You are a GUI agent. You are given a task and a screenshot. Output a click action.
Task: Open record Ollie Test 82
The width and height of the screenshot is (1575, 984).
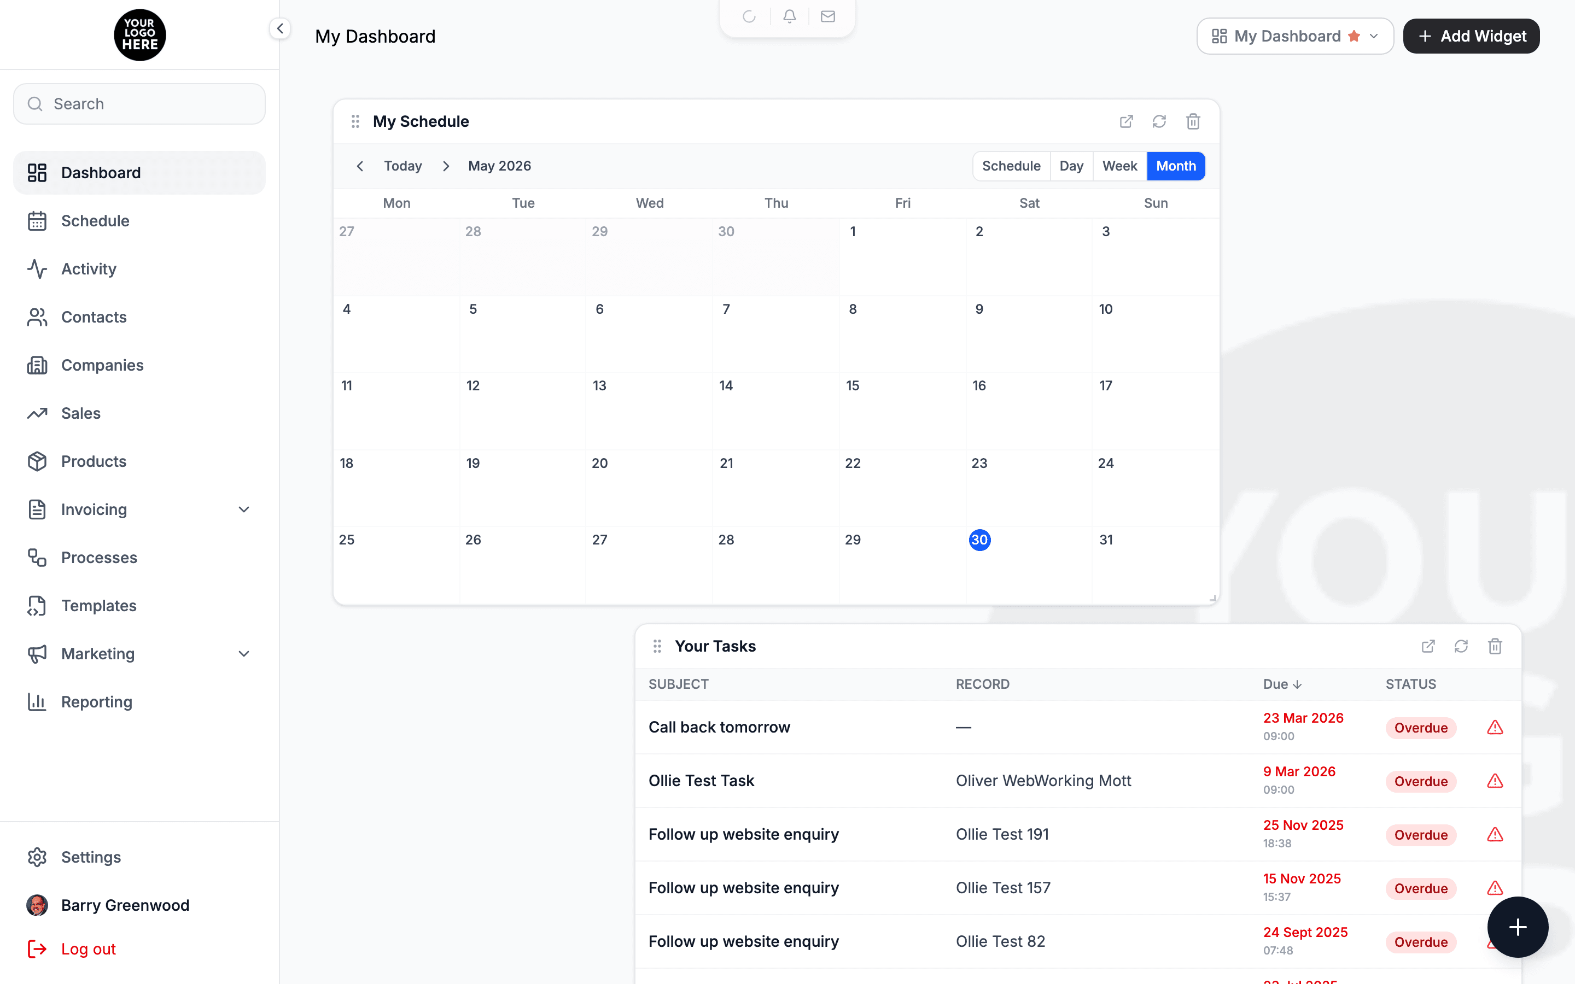pos(1000,942)
